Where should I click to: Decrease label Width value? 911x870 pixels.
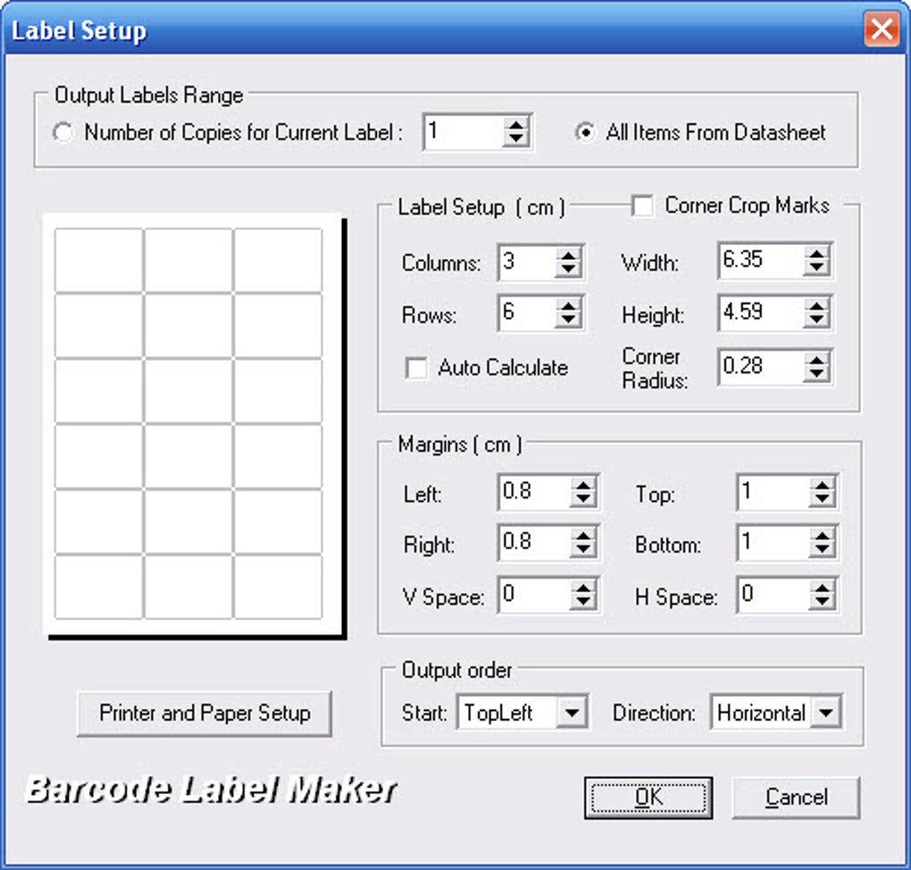(816, 269)
